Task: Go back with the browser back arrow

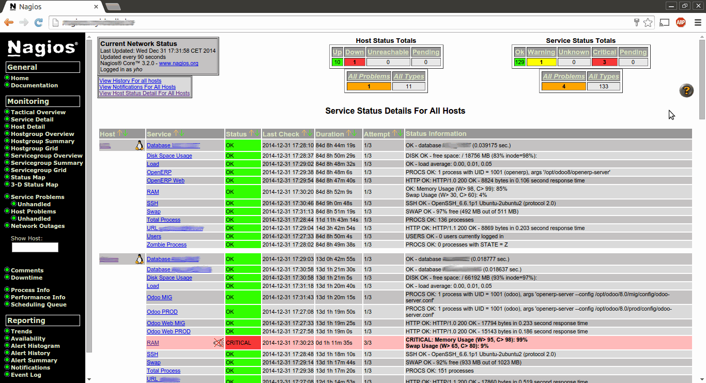Action: pyautogui.click(x=9, y=22)
